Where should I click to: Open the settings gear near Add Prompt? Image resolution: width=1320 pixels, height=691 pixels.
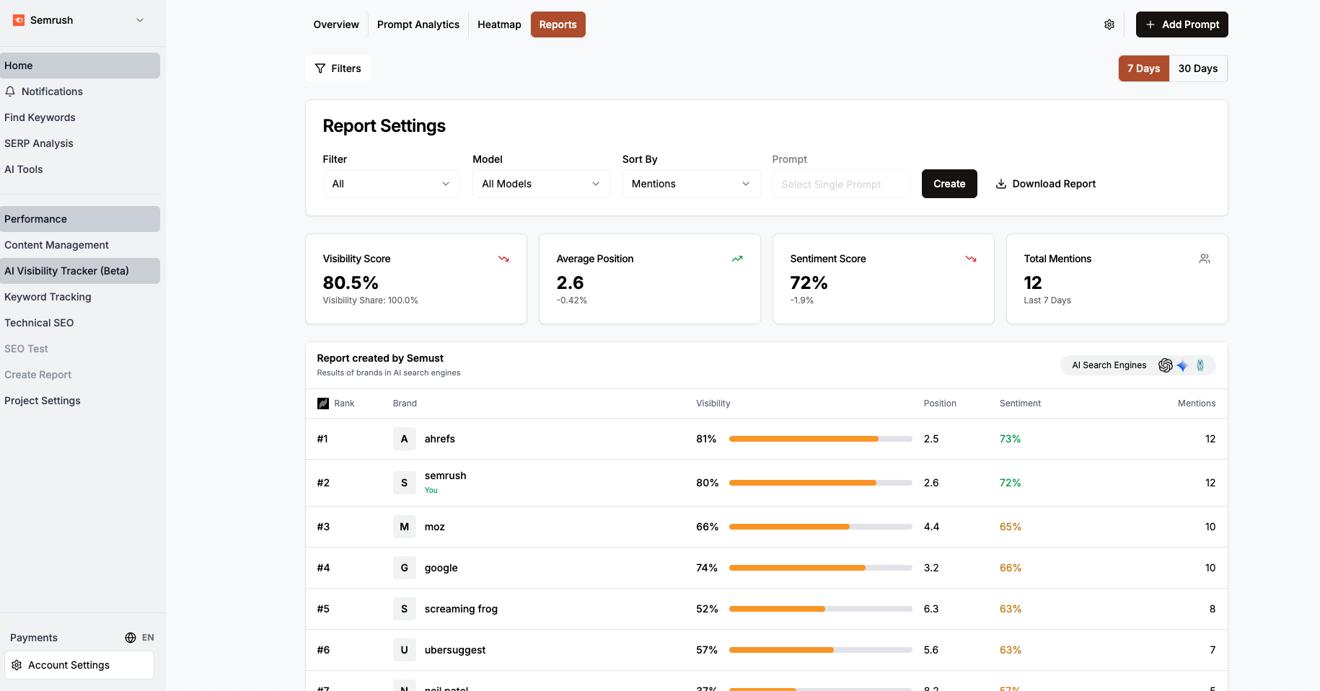(x=1109, y=24)
